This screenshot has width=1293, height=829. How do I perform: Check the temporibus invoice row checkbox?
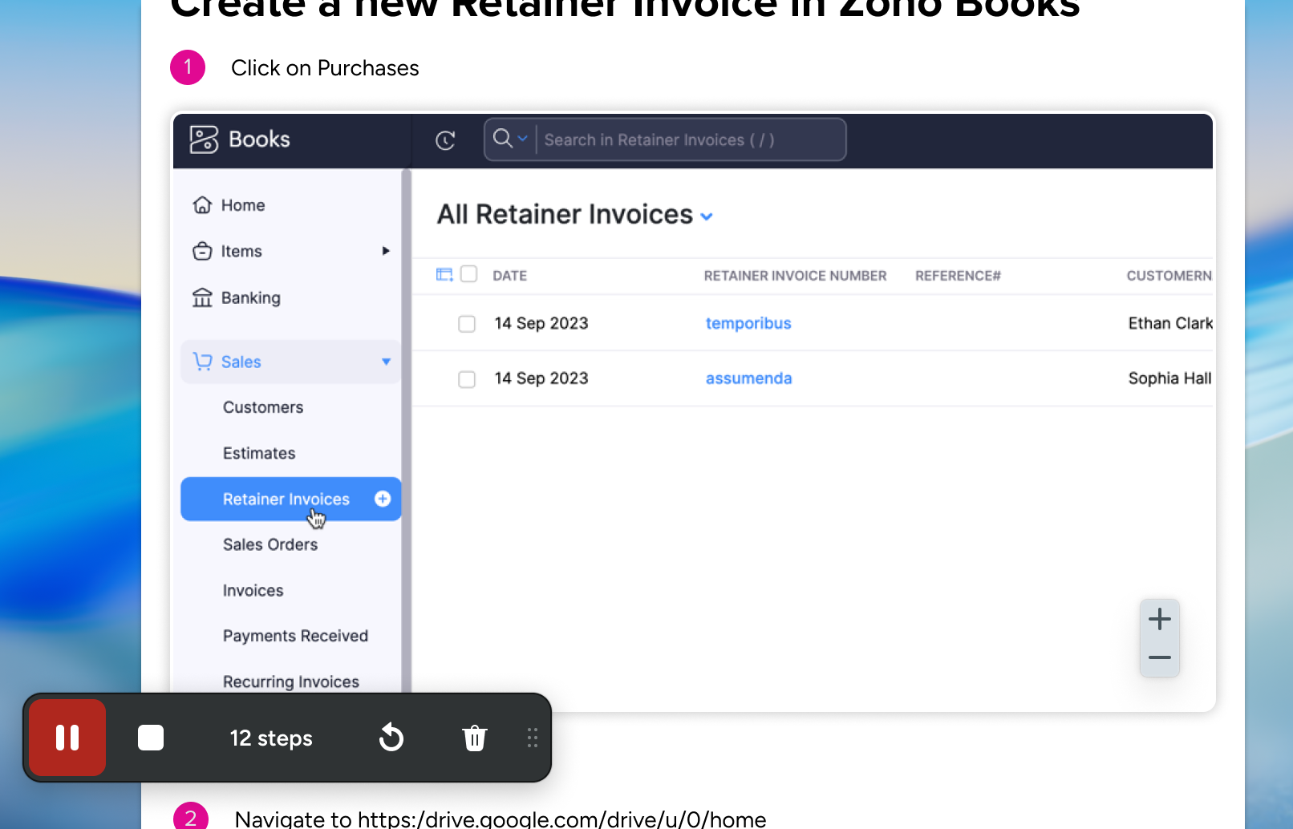[x=467, y=324]
